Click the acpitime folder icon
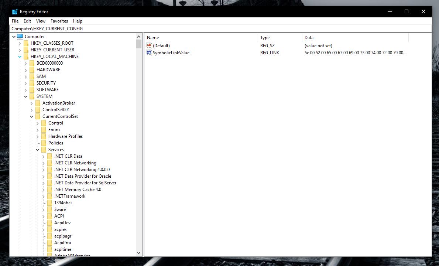Viewport: 439px width, 266px height. (49, 249)
